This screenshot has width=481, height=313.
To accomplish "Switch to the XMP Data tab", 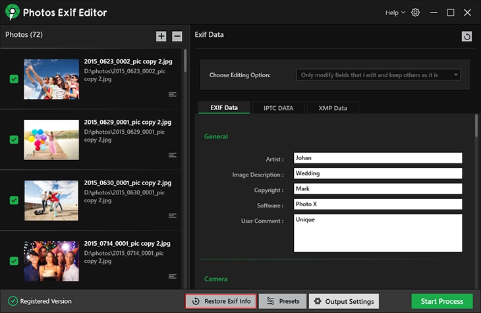I will (x=333, y=107).
